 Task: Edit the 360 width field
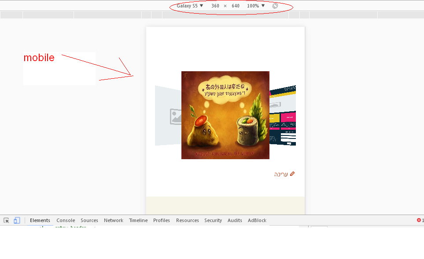(x=215, y=6)
